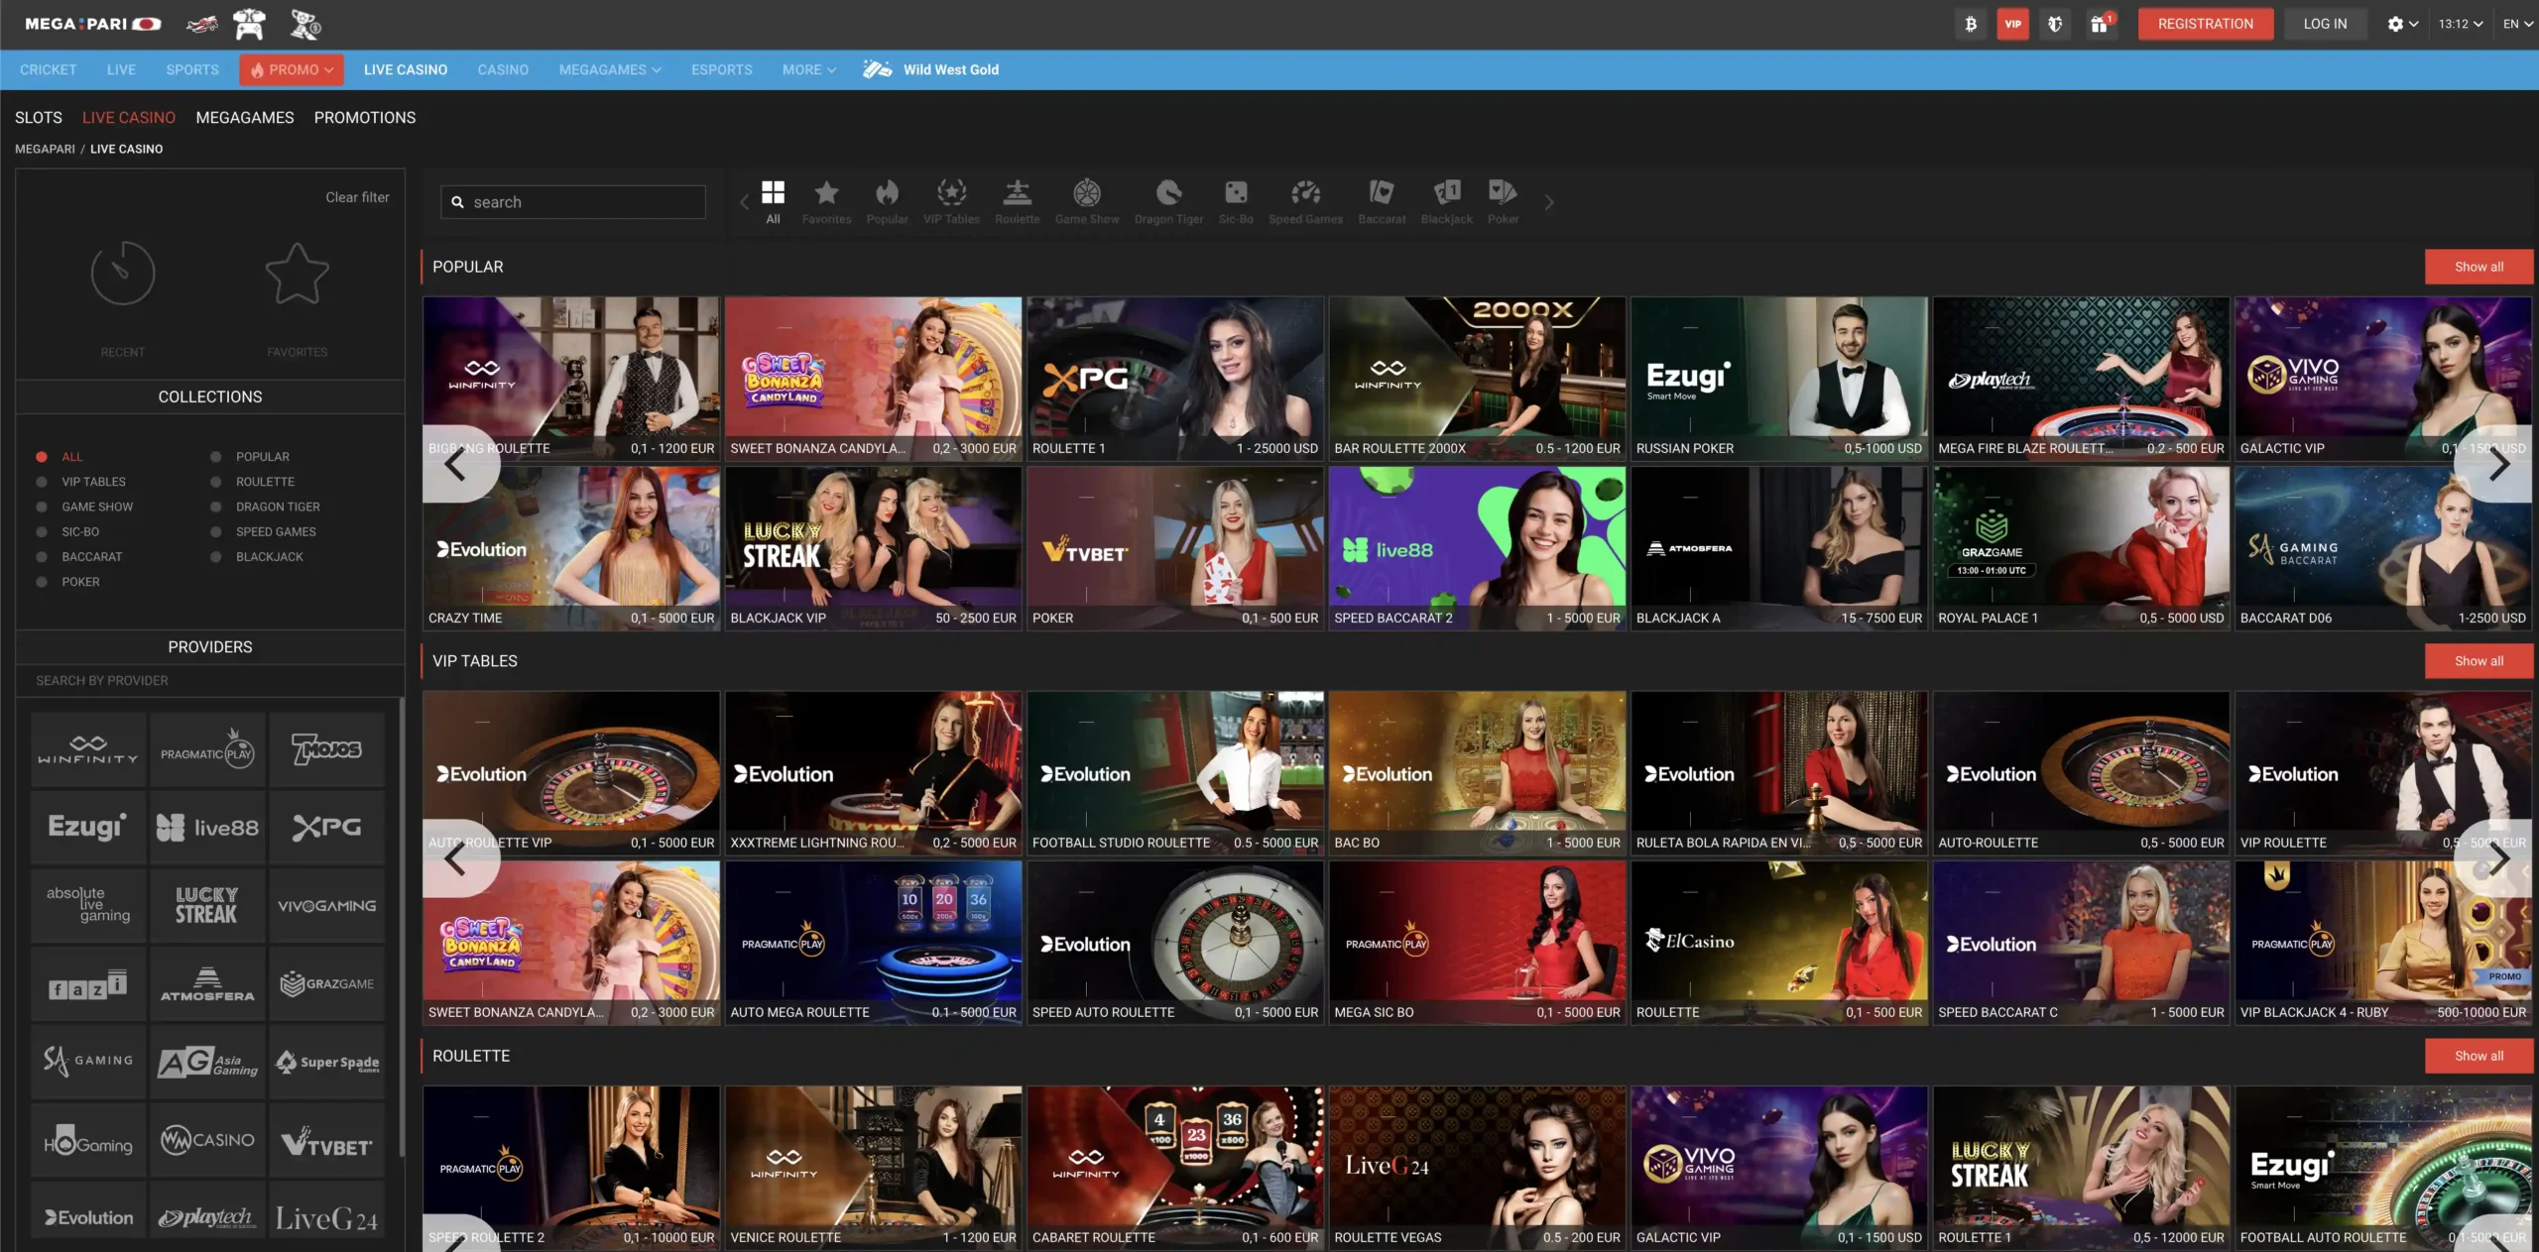The height and width of the screenshot is (1252, 2539).
Task: Click the MEGAPARI breadcrumb link
Action: click(45, 149)
